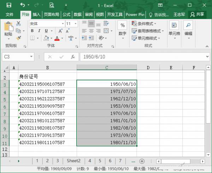Toggle italic formatting
212x173 pixels.
pos(39,31)
